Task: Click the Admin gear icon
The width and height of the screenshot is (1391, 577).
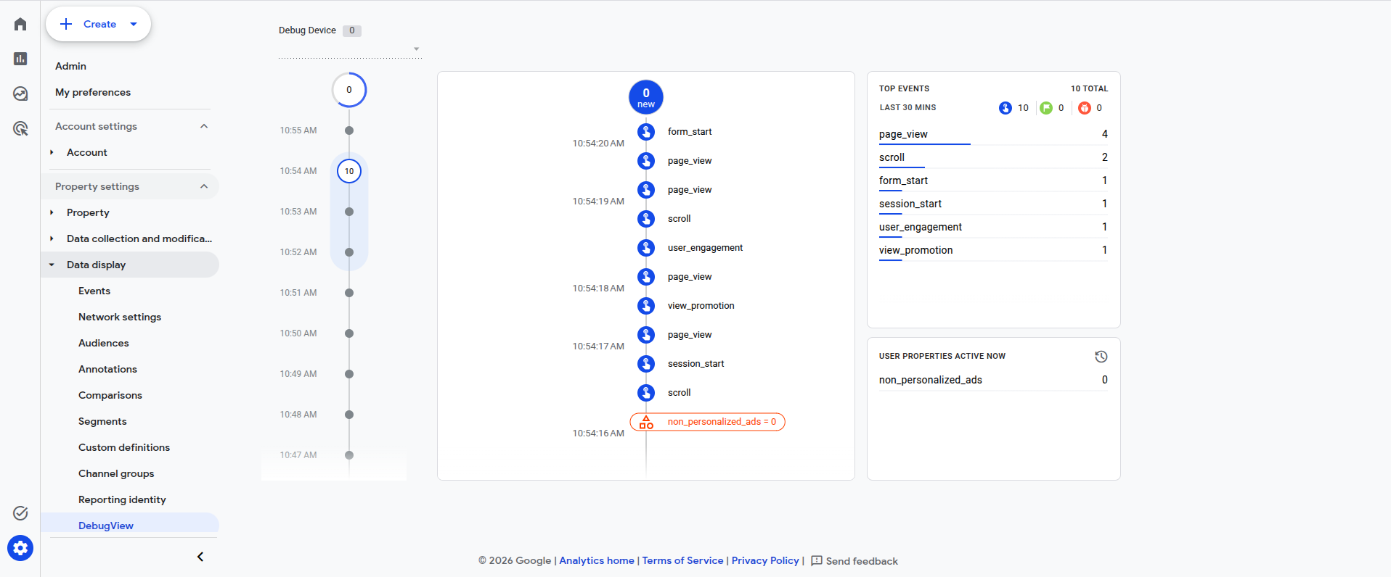Action: coord(20,548)
